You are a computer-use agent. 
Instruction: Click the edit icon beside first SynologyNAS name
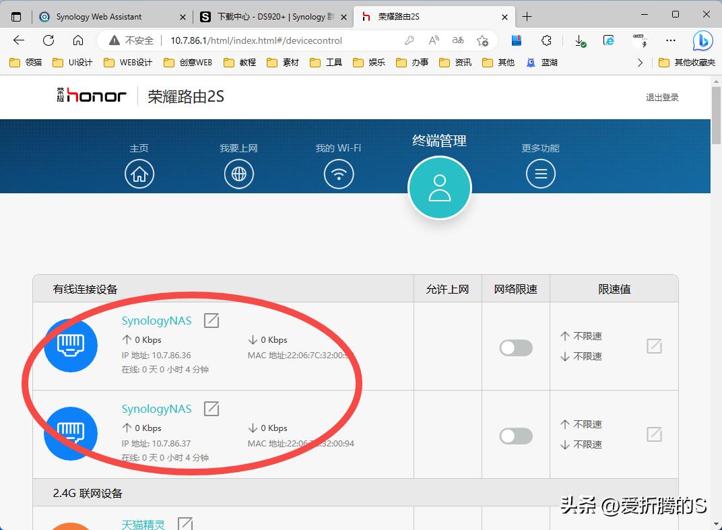(211, 321)
